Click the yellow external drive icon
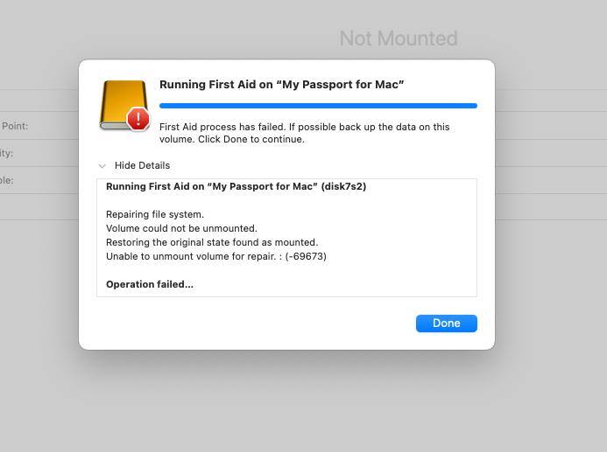 click(x=123, y=103)
